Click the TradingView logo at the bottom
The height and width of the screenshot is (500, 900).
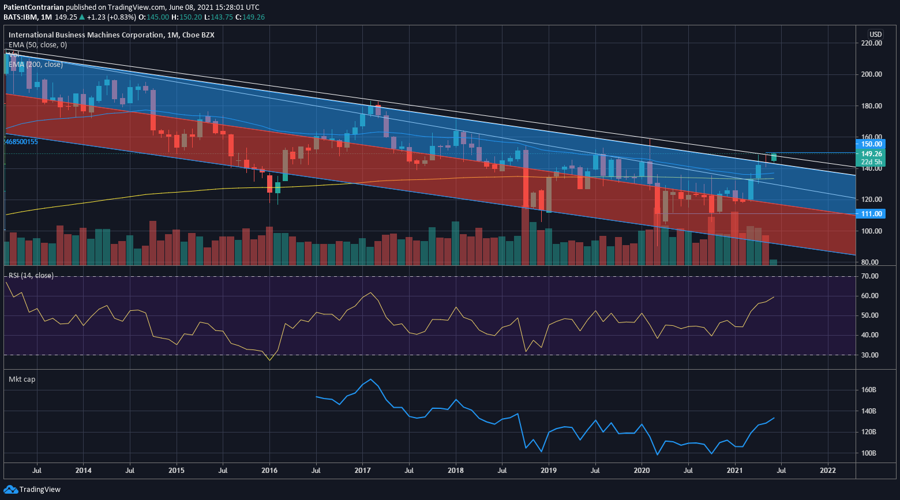32,490
